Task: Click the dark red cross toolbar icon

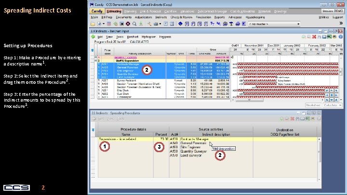Action: coord(128,24)
